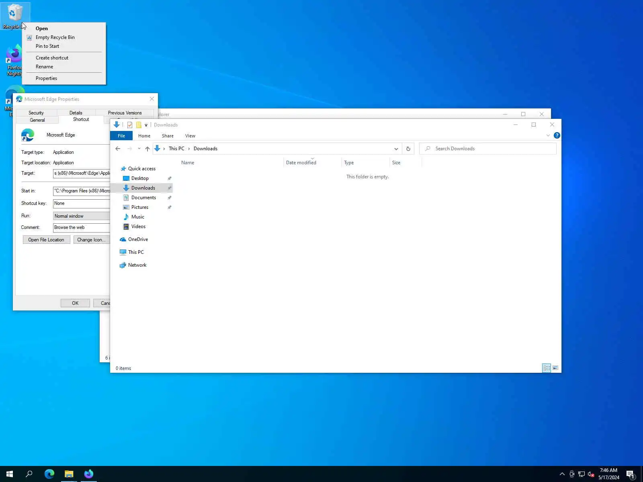The width and height of the screenshot is (643, 482).
Task: Go back using Explorer's back arrow
Action: [118, 149]
